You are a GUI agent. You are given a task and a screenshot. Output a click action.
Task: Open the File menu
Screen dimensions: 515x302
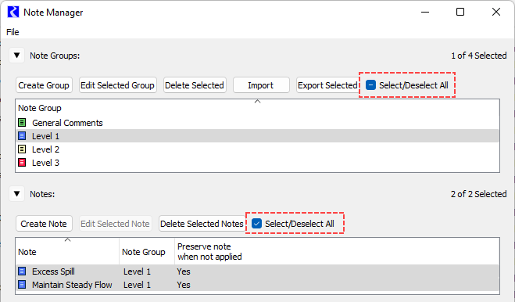click(x=13, y=32)
